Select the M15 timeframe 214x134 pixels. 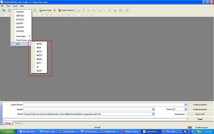coord(63,15)
